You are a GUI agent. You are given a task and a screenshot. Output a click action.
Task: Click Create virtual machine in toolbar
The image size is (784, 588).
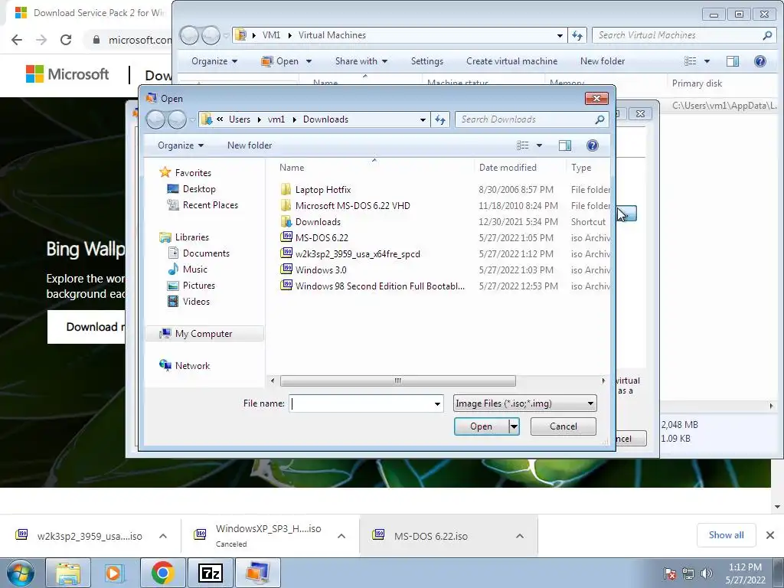point(511,61)
